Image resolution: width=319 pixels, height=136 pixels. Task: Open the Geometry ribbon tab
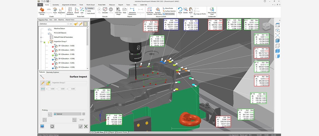56,5
